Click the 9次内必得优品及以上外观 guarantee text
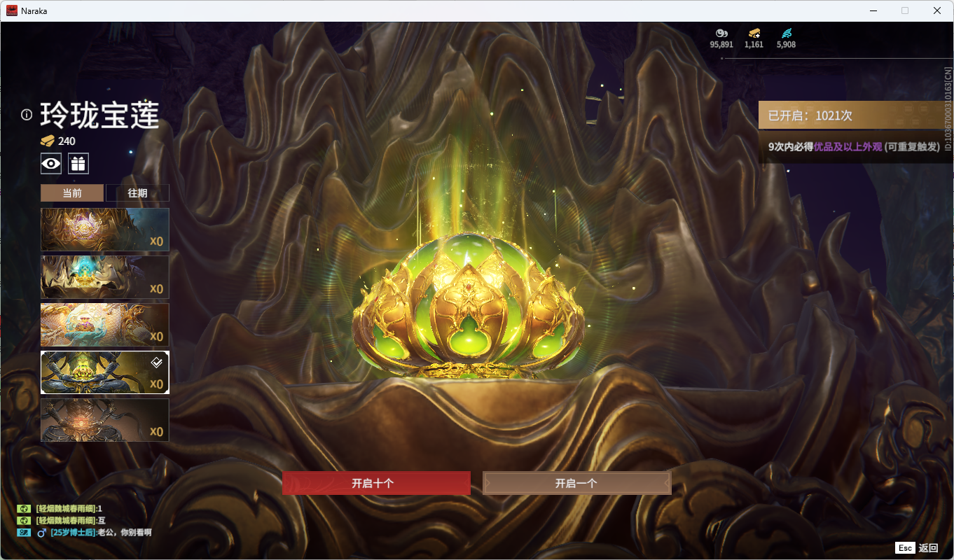 (x=854, y=146)
